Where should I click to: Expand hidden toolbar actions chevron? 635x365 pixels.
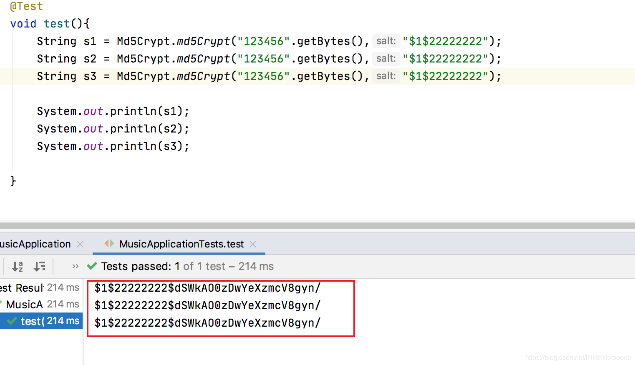[x=75, y=266]
